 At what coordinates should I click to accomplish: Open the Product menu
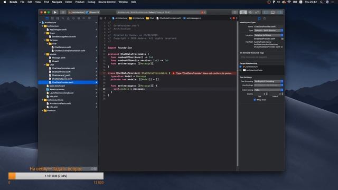(x=80, y=2)
